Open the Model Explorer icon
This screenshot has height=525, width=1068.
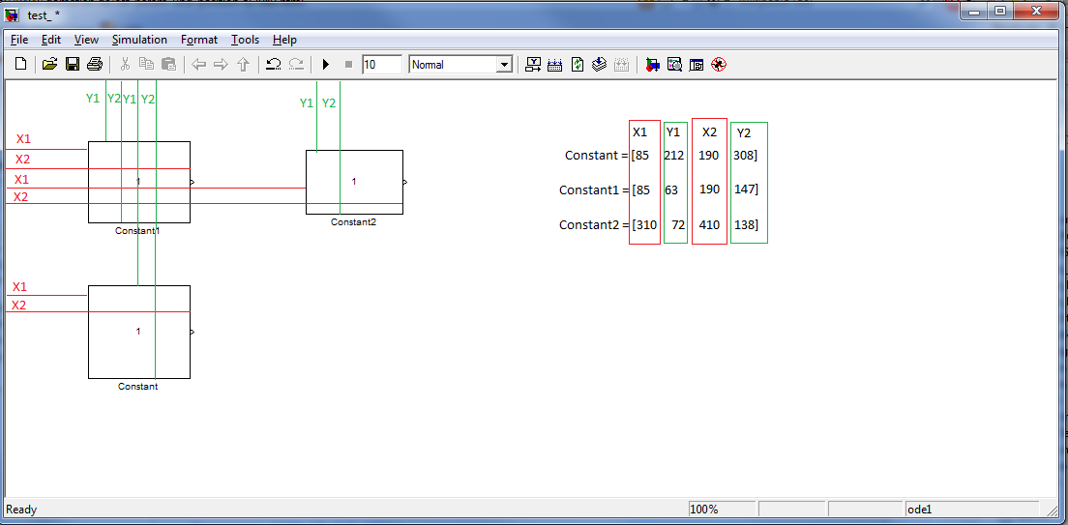pyautogui.click(x=674, y=65)
